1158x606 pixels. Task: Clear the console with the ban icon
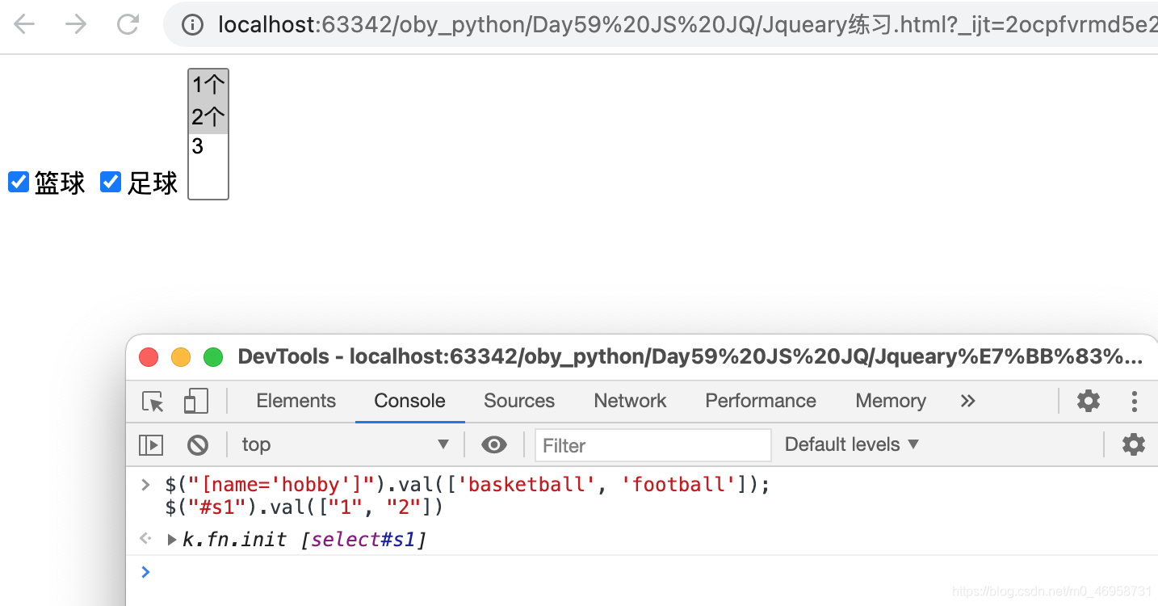coord(198,445)
